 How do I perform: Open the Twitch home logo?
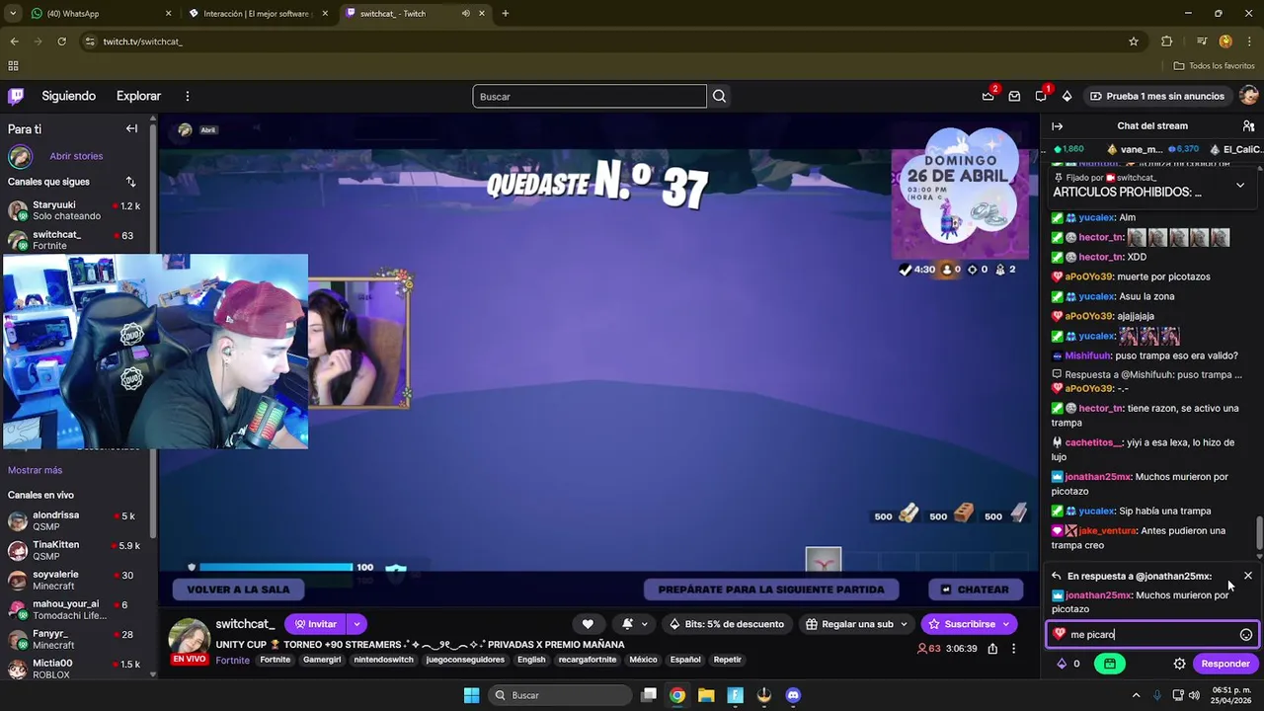click(16, 96)
